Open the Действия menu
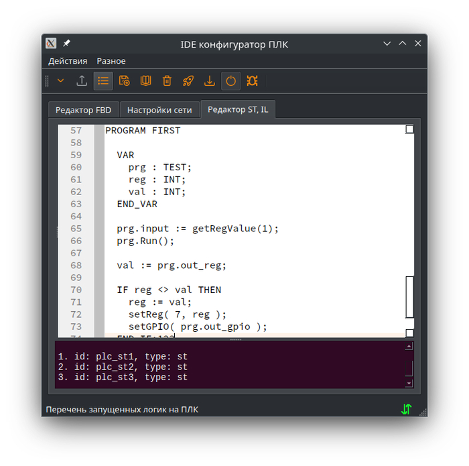The image size is (469, 466). [68, 61]
